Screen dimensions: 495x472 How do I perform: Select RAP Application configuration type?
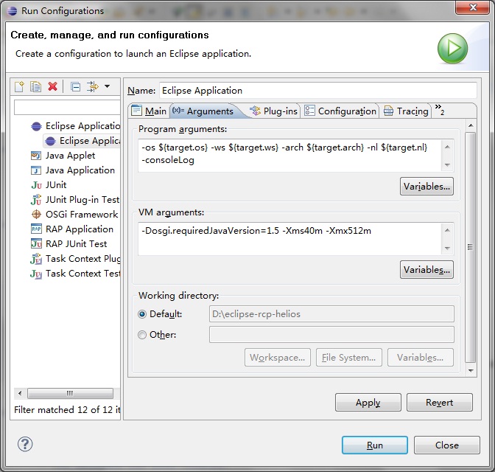72,229
